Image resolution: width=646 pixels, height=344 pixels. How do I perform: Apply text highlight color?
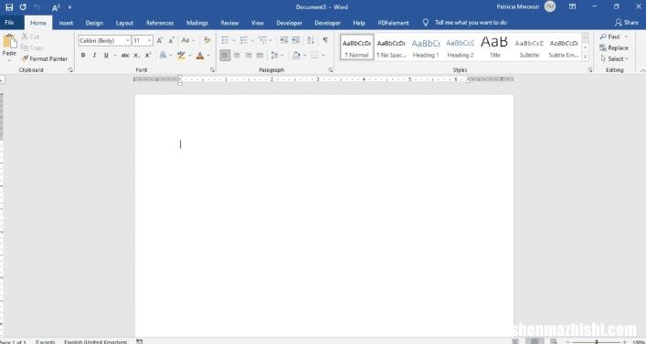point(181,55)
